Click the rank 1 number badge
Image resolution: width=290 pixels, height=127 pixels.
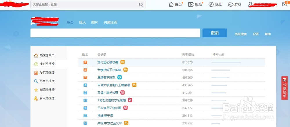[85, 62]
